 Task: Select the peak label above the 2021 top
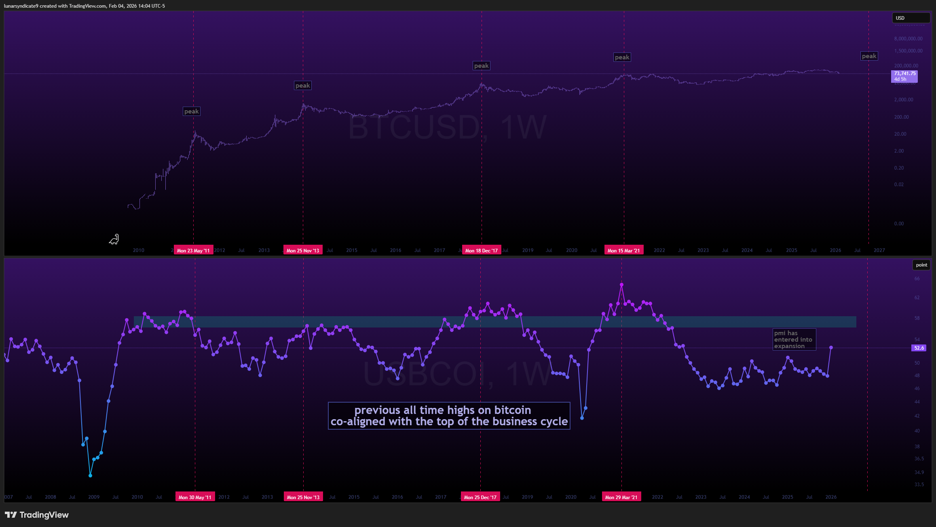[x=622, y=57]
